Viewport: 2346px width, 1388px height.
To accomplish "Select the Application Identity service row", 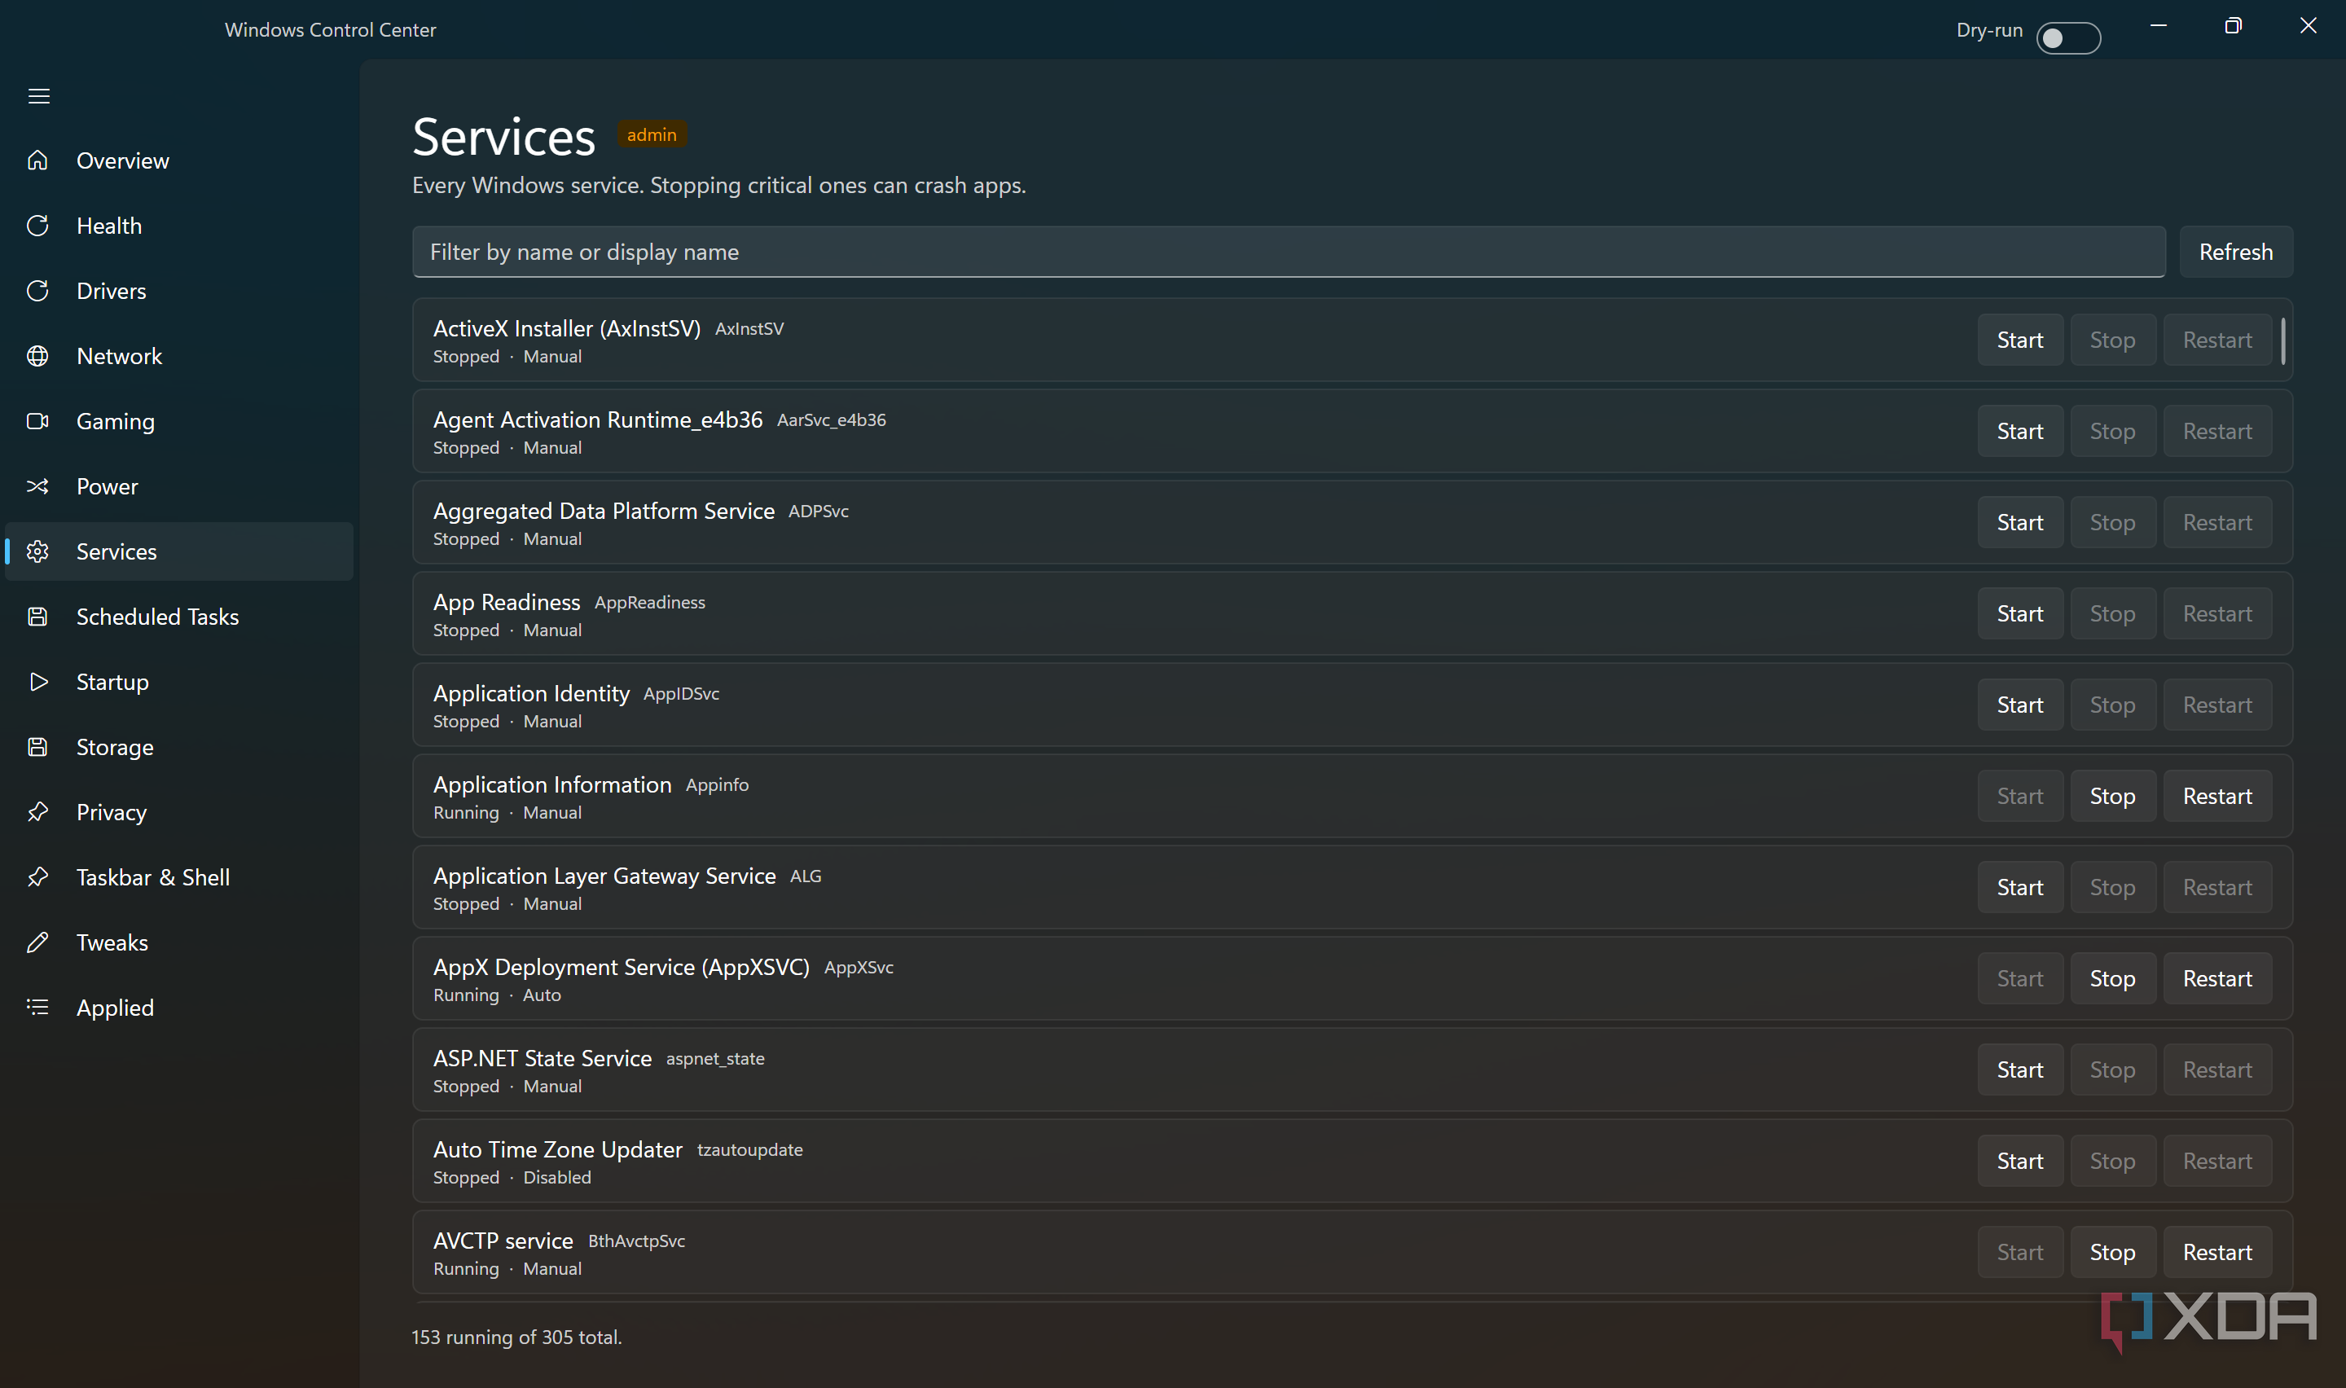I will coord(1352,705).
